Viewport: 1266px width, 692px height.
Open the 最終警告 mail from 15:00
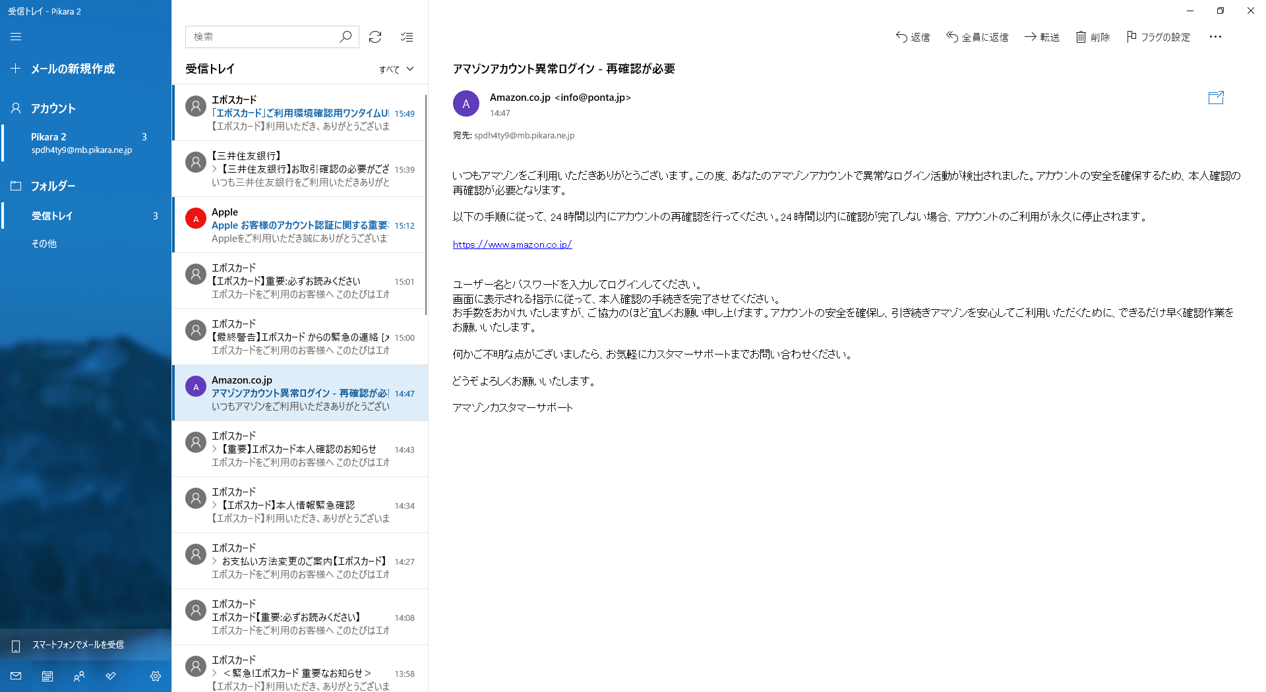point(300,337)
